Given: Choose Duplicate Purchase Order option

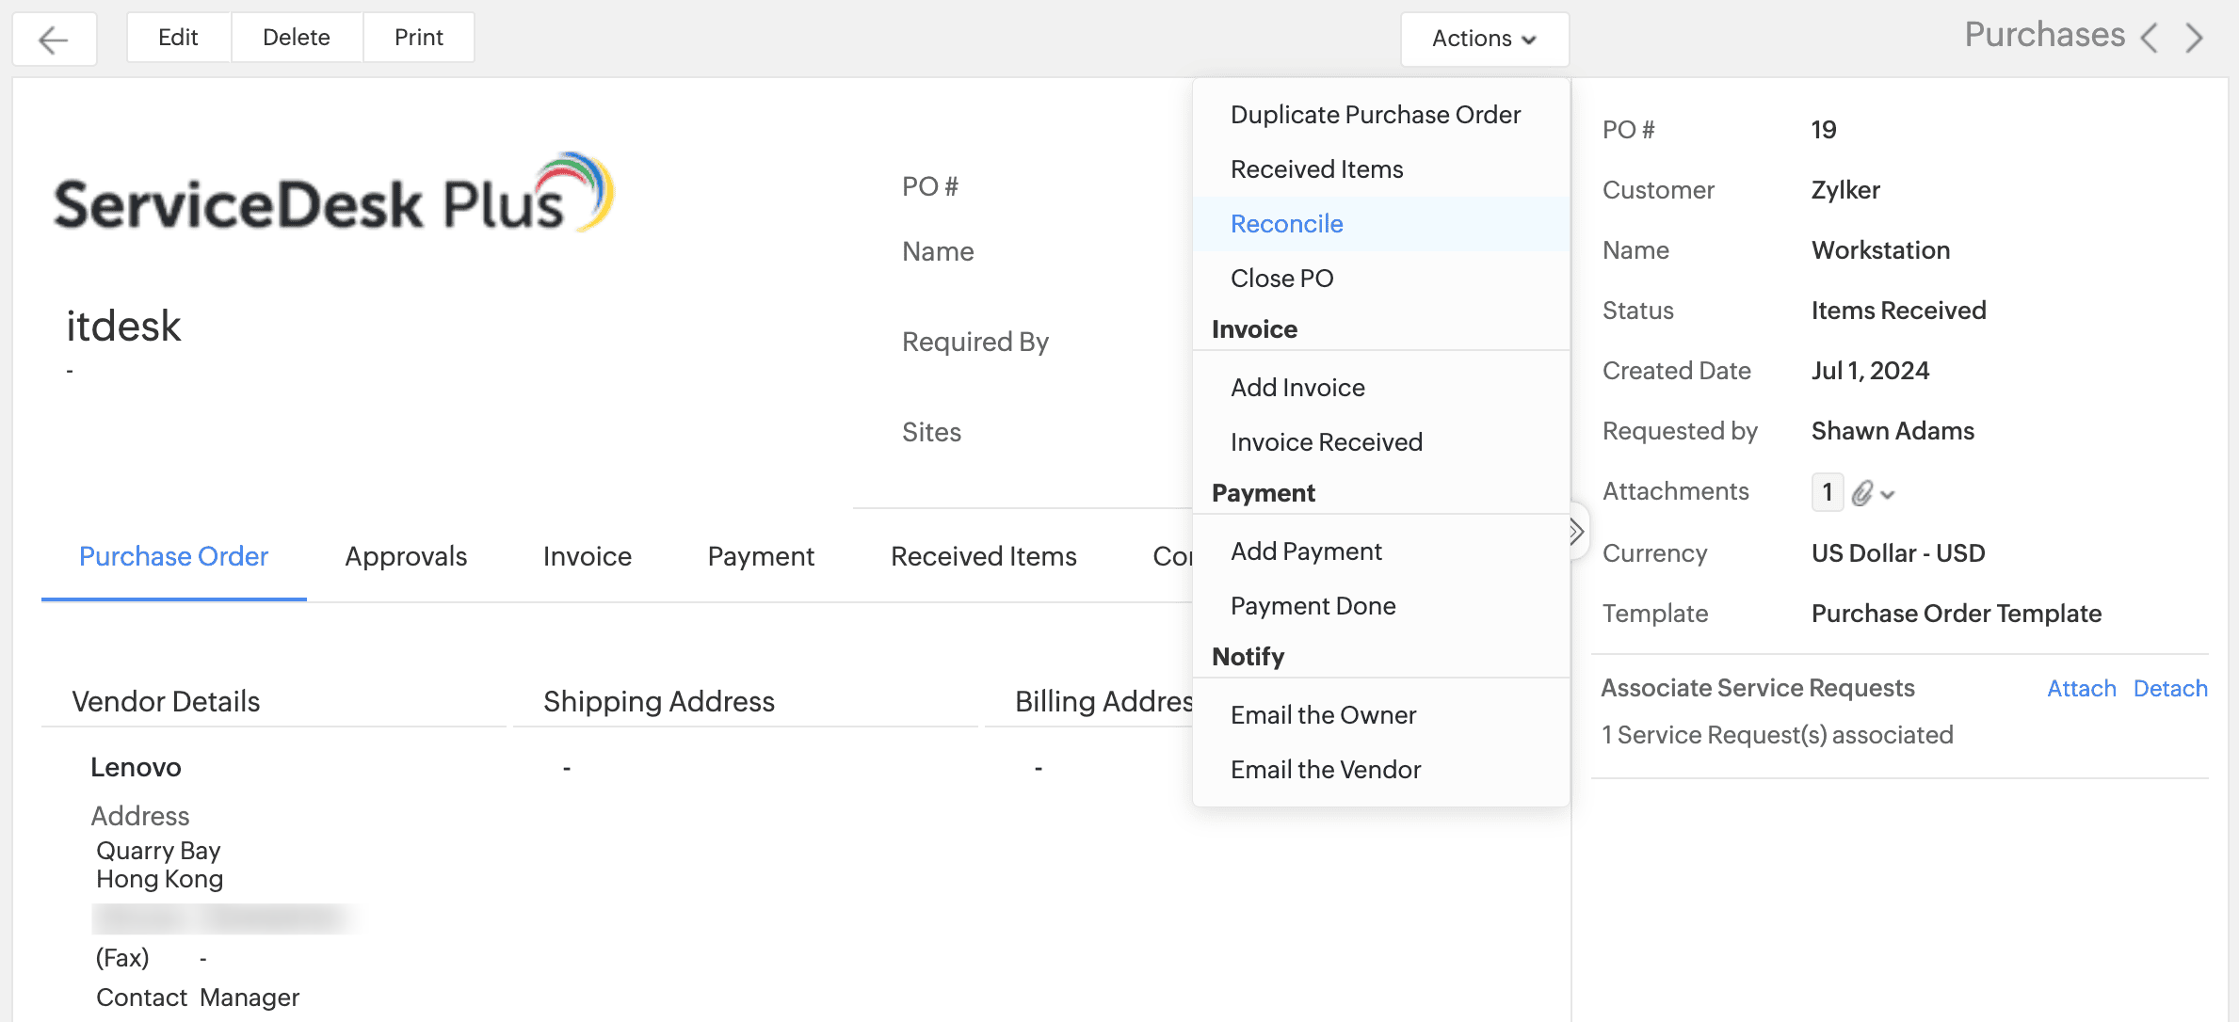Looking at the screenshot, I should 1375,115.
